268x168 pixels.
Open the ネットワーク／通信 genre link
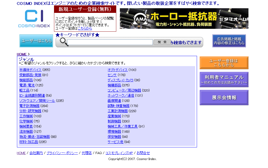pos(121,95)
